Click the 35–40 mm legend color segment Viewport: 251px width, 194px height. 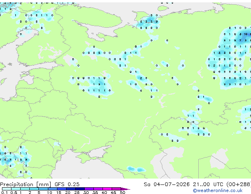coord(98,189)
